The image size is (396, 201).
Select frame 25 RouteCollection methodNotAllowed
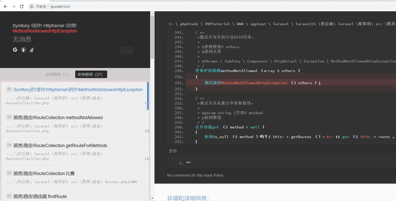[75, 124]
